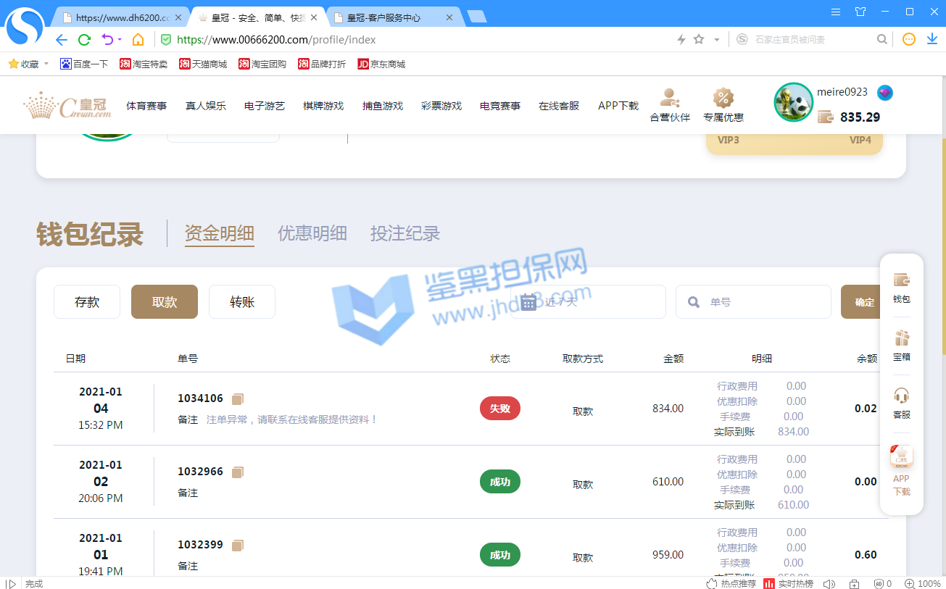This screenshot has width=946, height=589.
Task: Copy order number 1032966 icon
Action: click(238, 472)
